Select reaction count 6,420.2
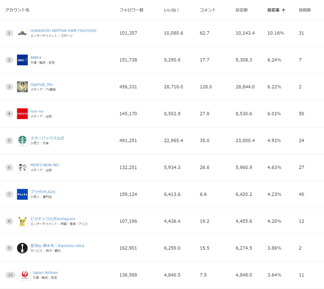324x289 pixels. tap(244, 194)
